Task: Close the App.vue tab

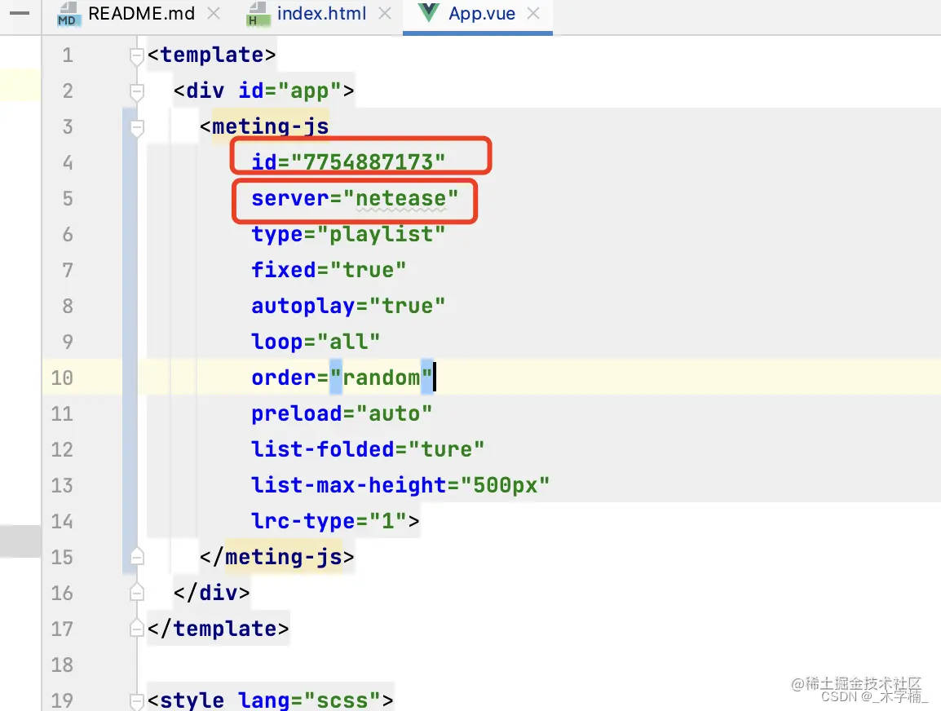Action: 533,13
